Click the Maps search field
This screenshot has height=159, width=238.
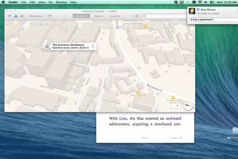pos(165,16)
